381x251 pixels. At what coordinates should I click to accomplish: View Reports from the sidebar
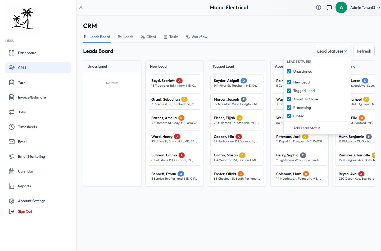click(38, 186)
